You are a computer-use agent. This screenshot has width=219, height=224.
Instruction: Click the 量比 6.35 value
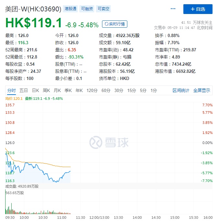point(72,50)
